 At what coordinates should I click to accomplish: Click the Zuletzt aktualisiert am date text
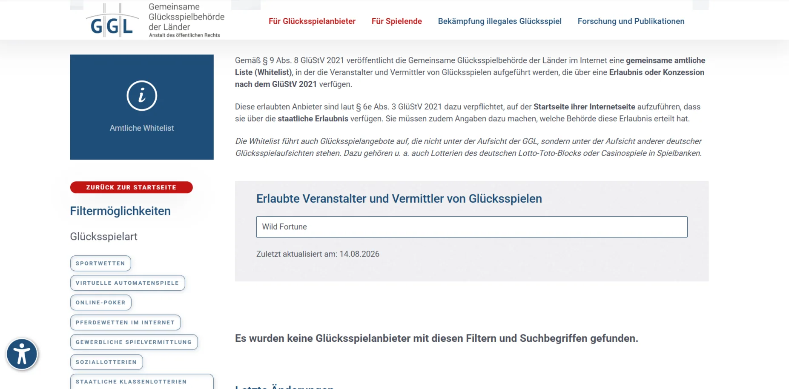click(318, 254)
